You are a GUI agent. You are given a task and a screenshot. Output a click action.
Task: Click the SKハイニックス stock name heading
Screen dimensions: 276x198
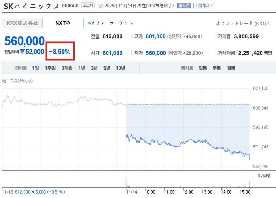pos(31,6)
